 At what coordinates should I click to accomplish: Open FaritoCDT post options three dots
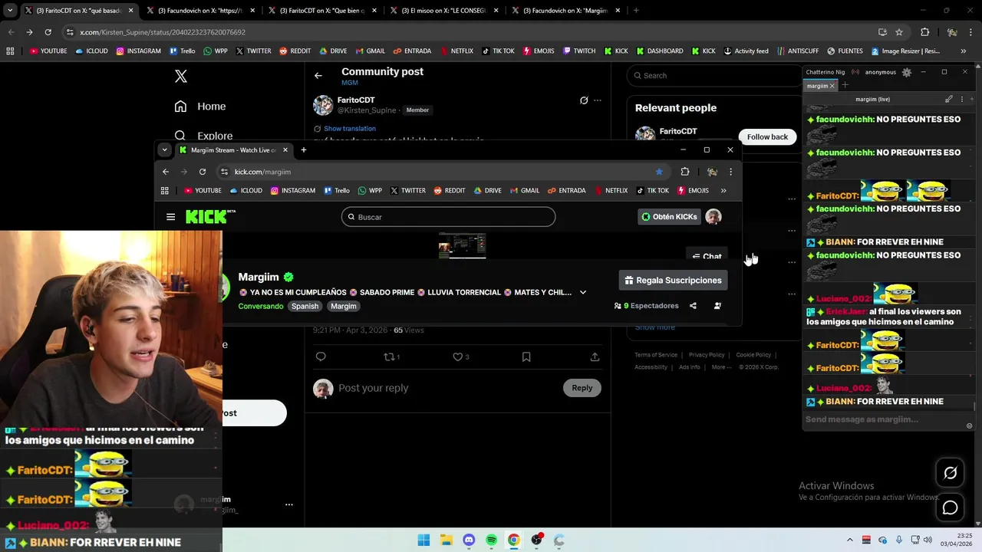598,100
